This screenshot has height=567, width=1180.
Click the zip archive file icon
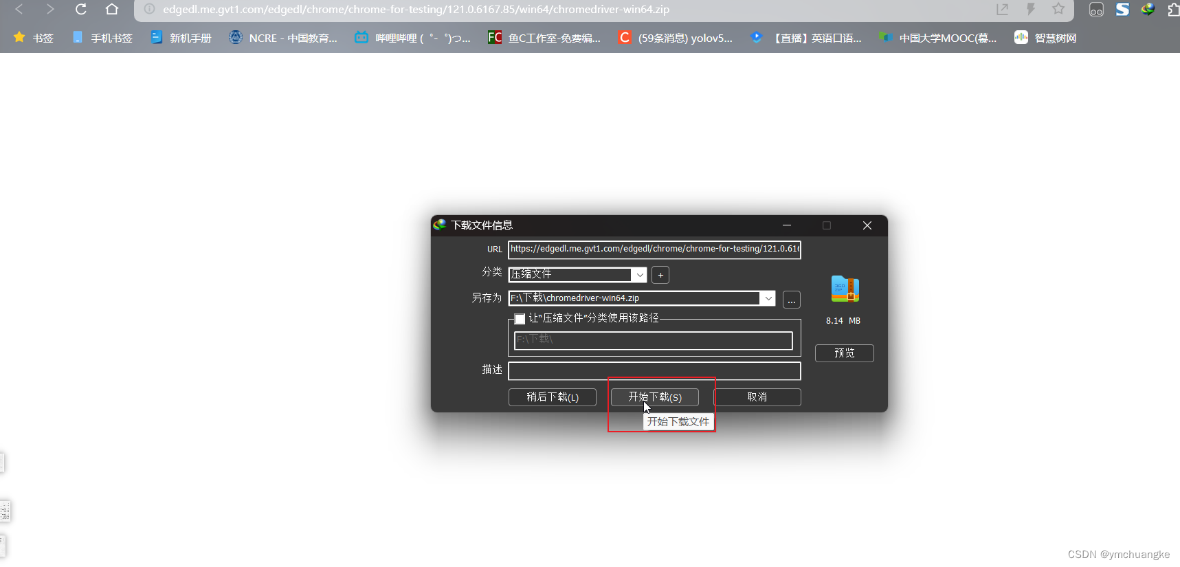pos(845,289)
